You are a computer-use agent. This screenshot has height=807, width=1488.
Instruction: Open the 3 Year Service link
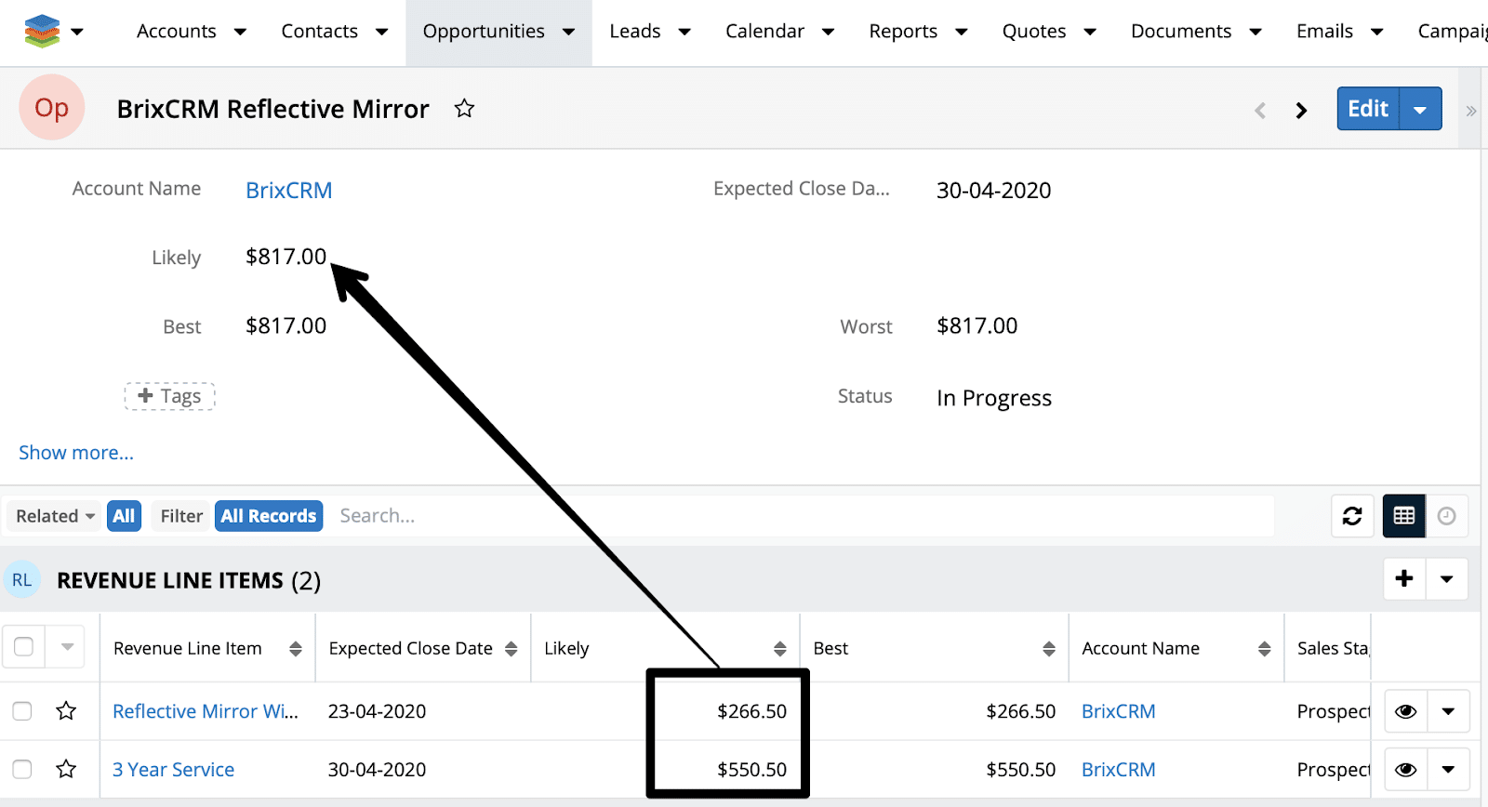[x=174, y=770]
